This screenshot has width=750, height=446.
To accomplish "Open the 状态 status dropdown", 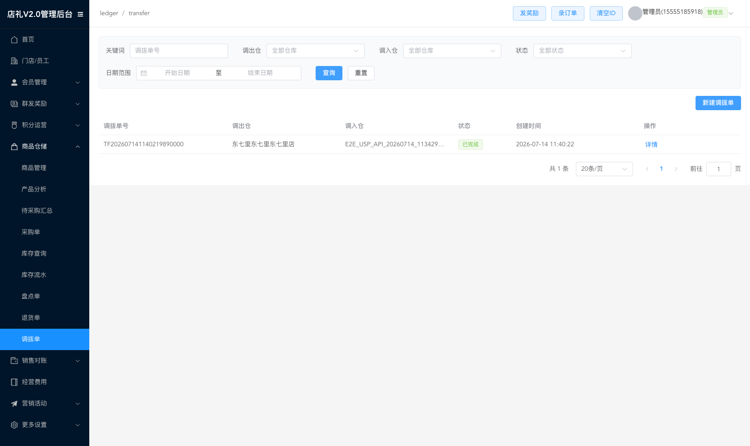I will [x=583, y=51].
